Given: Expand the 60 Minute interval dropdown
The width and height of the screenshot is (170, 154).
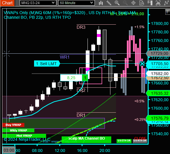Looking at the screenshot, I should point(76,3).
